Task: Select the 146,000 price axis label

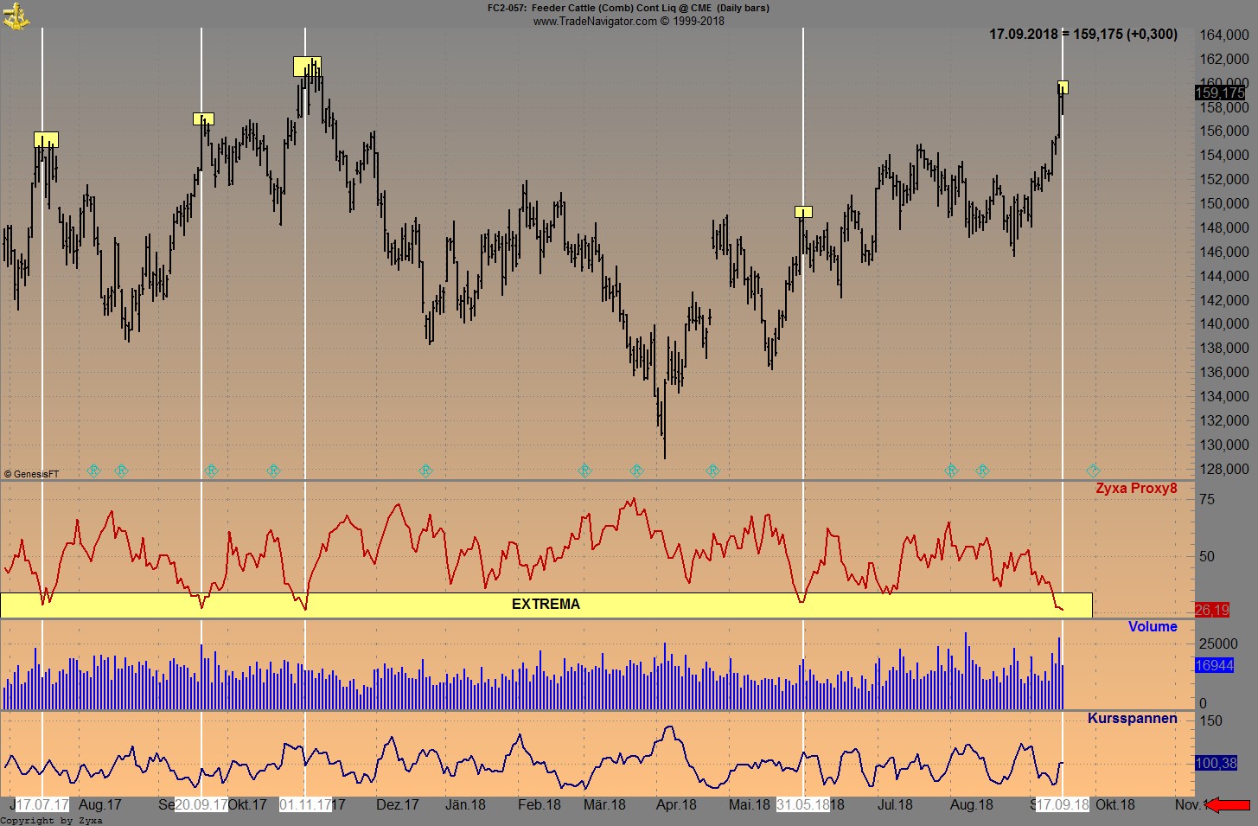Action: coord(1223,252)
